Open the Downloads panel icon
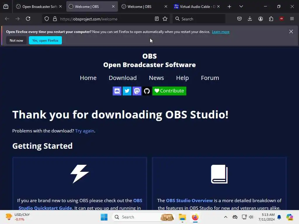 [250, 19]
